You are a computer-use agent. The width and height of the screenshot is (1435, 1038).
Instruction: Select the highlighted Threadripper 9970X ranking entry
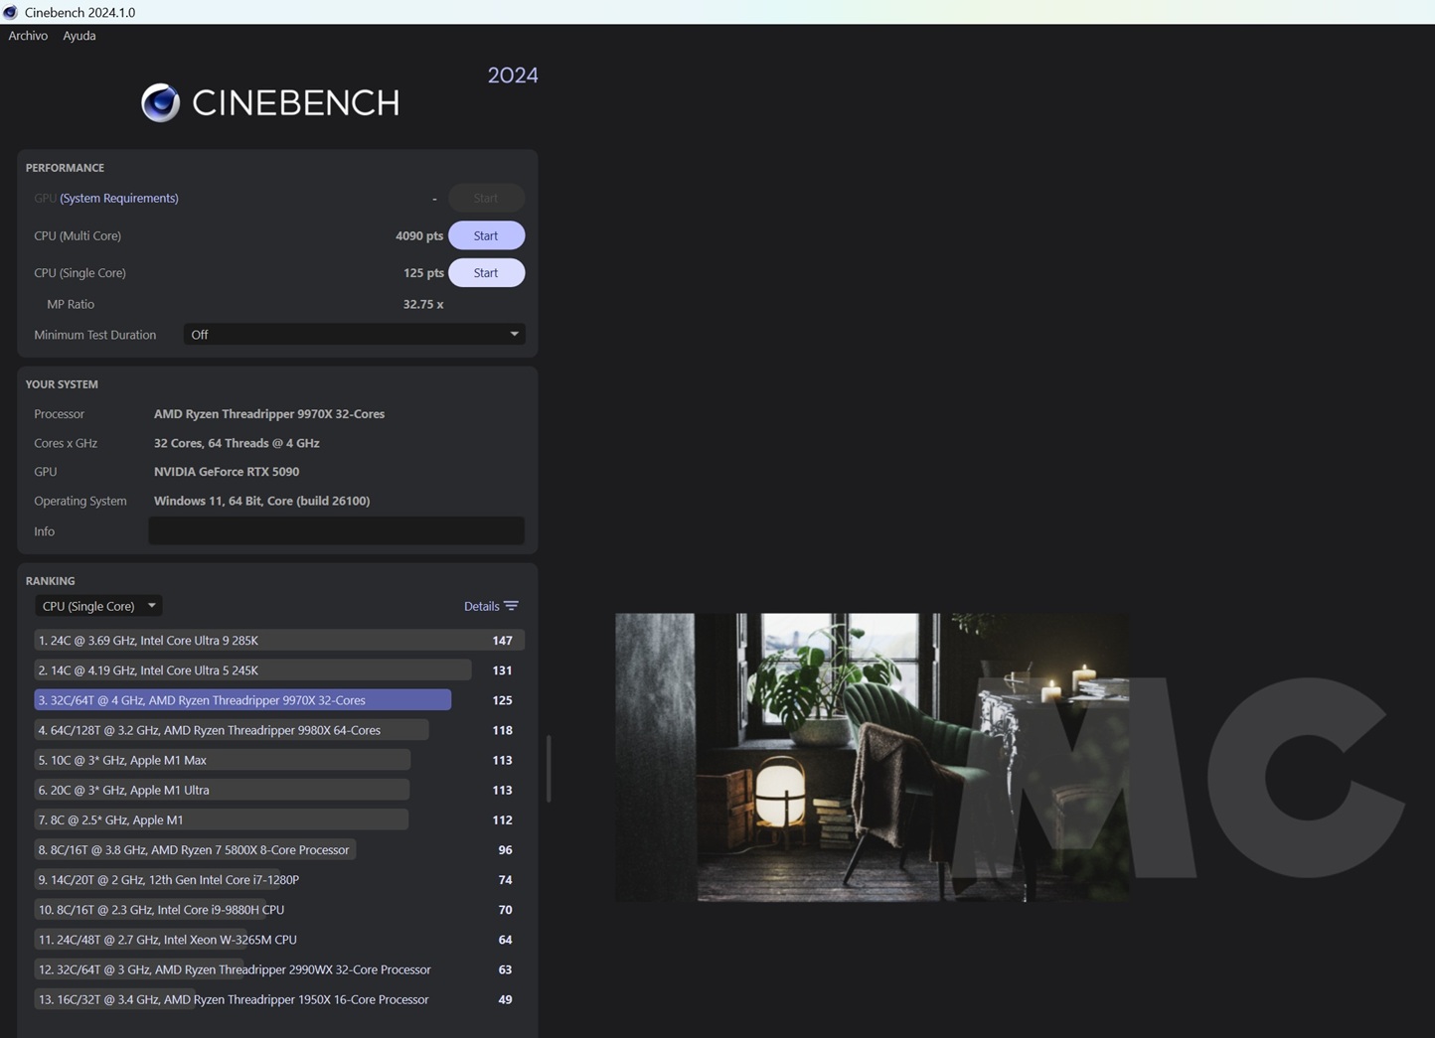pos(242,700)
